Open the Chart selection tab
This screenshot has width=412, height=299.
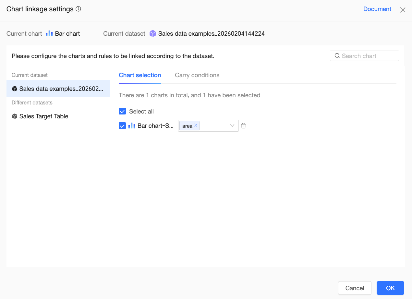(140, 75)
